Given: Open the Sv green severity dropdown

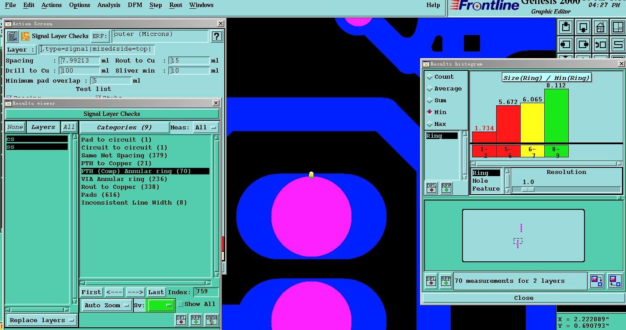Looking at the screenshot, I should point(161,305).
